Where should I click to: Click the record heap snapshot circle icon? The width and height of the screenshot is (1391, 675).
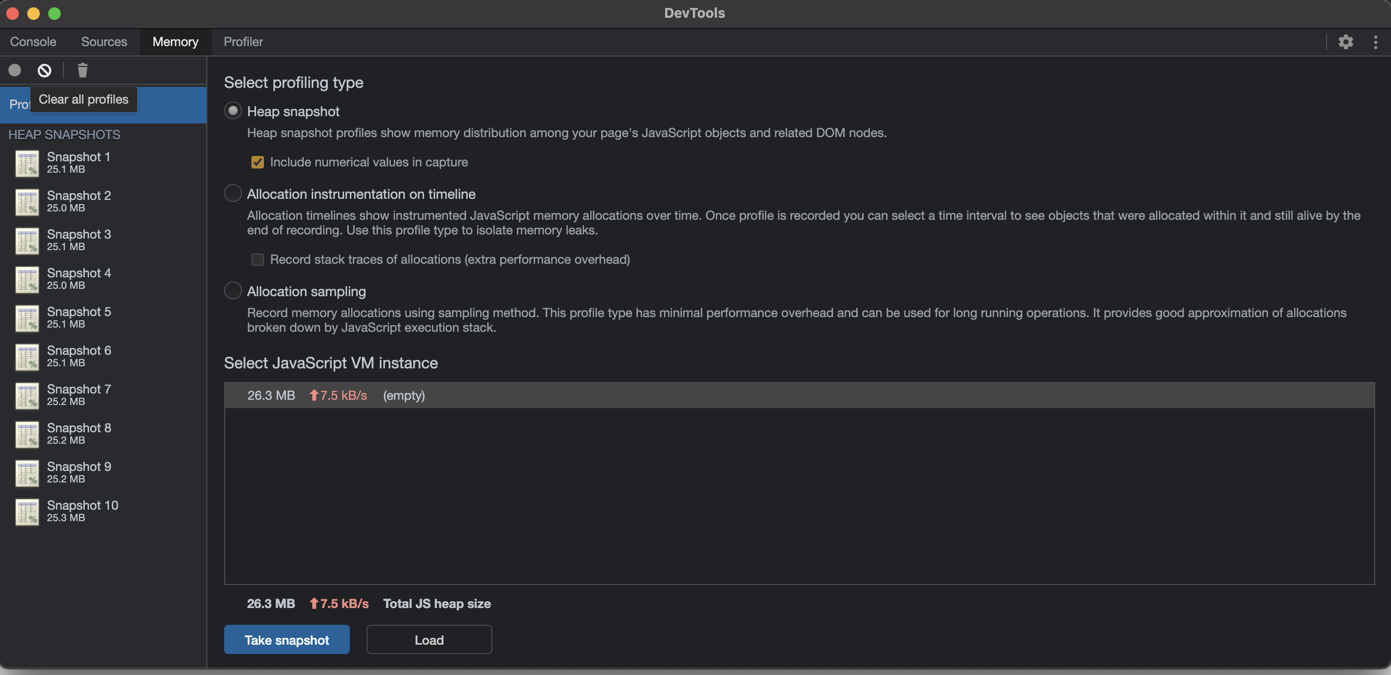15,70
